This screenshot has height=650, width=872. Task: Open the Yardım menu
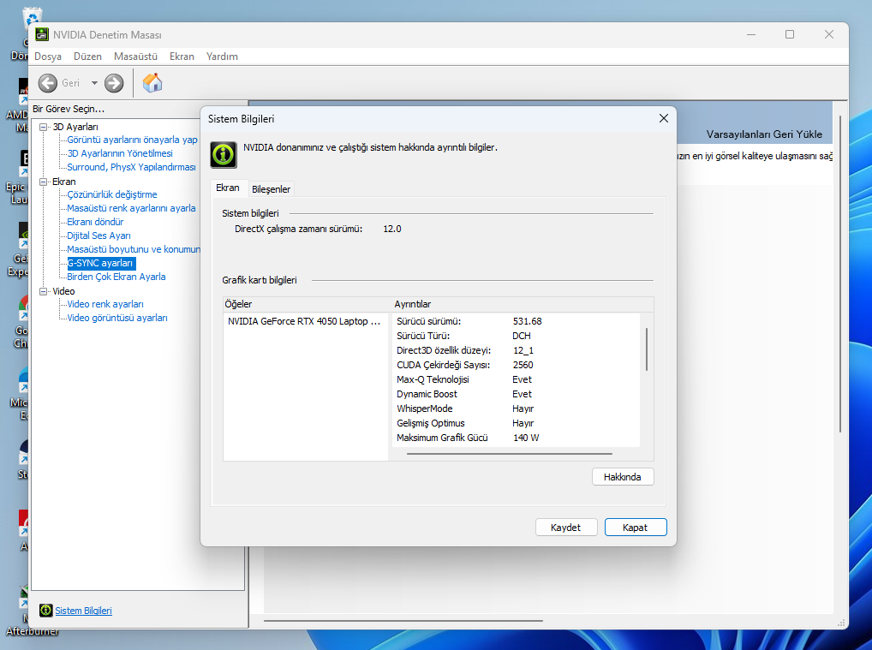(x=222, y=57)
